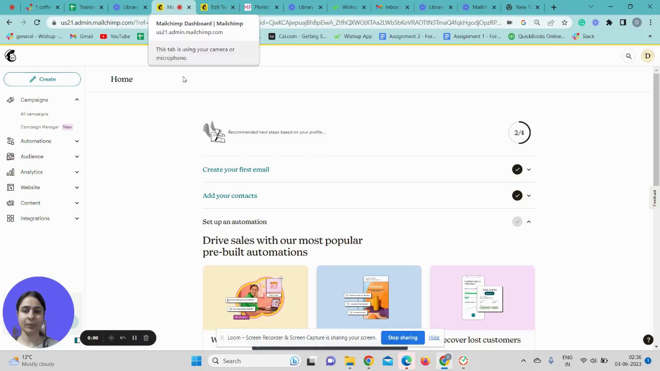Image resolution: width=660 pixels, height=371 pixels.
Task: Toggle the Create your first email checkmark
Action: coord(517,170)
